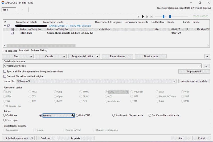The width and height of the screenshot is (213, 142).
Task: Click the Start button
Action: tap(181, 138)
